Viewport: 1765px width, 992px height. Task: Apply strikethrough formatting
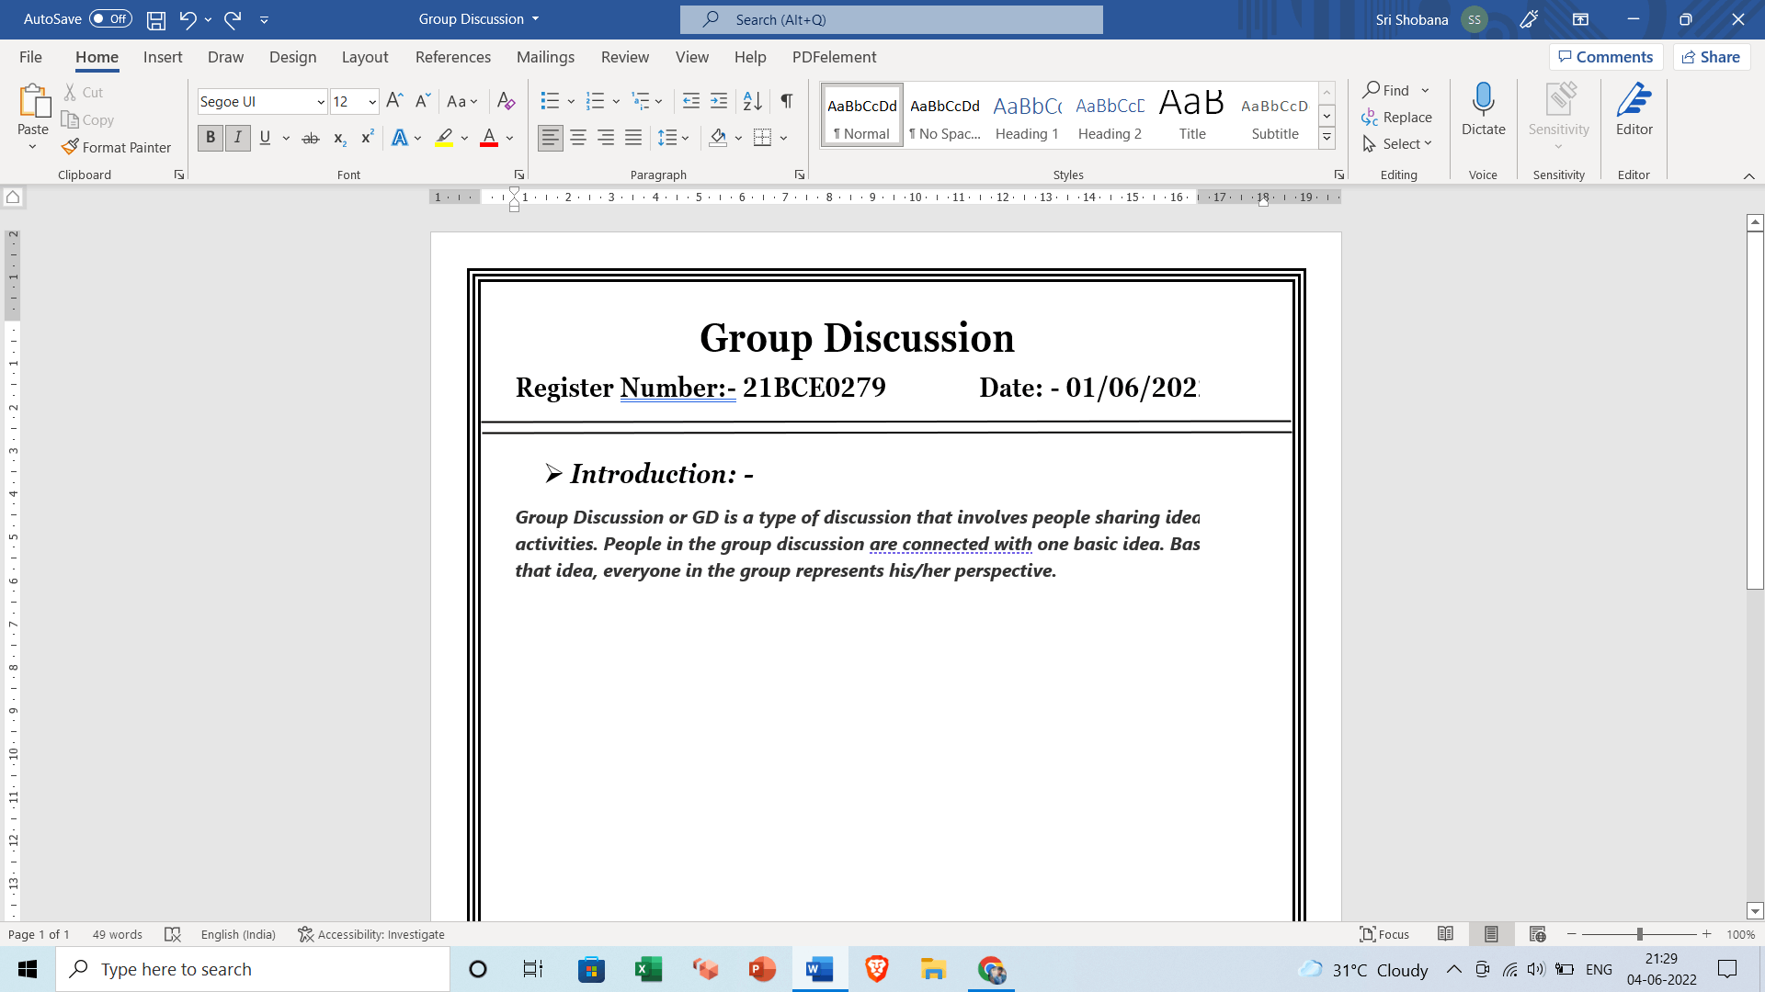tap(311, 138)
